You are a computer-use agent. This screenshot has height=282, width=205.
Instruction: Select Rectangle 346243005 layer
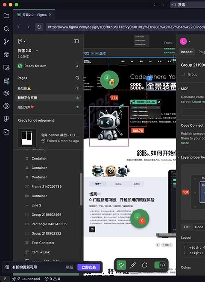pos(49,224)
